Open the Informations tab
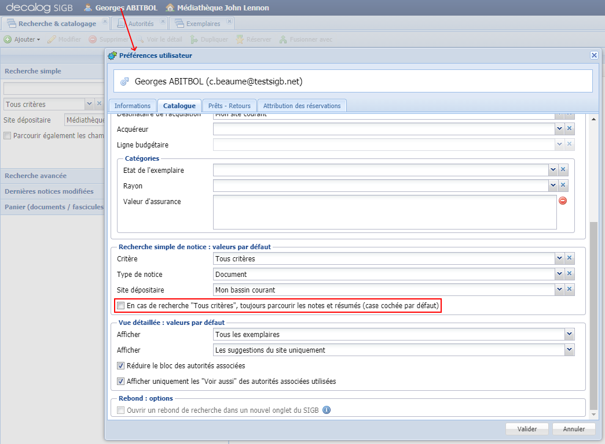Screen dimensions: 605x444 pyautogui.click(x=132, y=106)
